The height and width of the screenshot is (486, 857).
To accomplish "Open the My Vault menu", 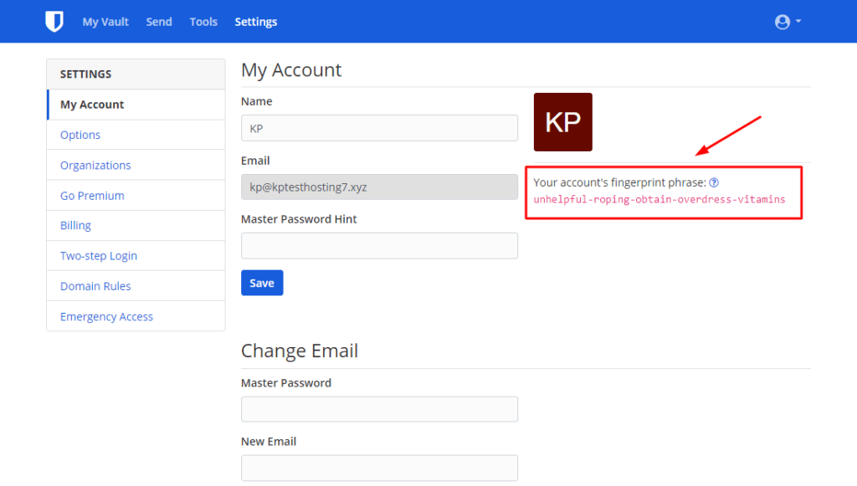I will 105,22.
